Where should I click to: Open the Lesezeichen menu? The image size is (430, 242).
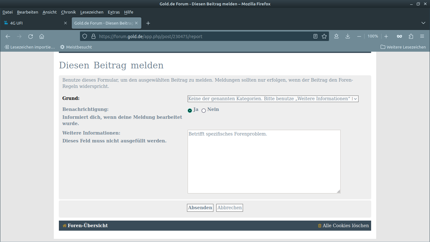point(92,12)
